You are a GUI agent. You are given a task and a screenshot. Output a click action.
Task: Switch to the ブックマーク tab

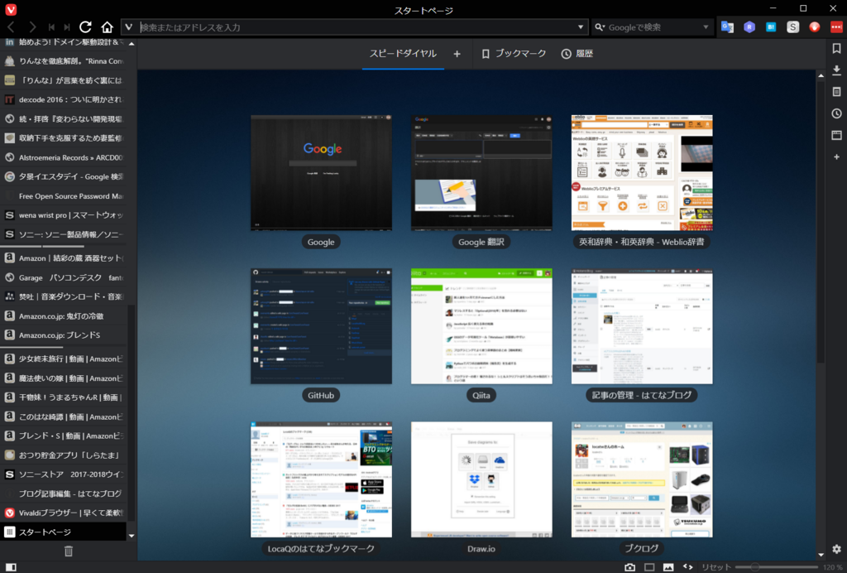pyautogui.click(x=514, y=54)
